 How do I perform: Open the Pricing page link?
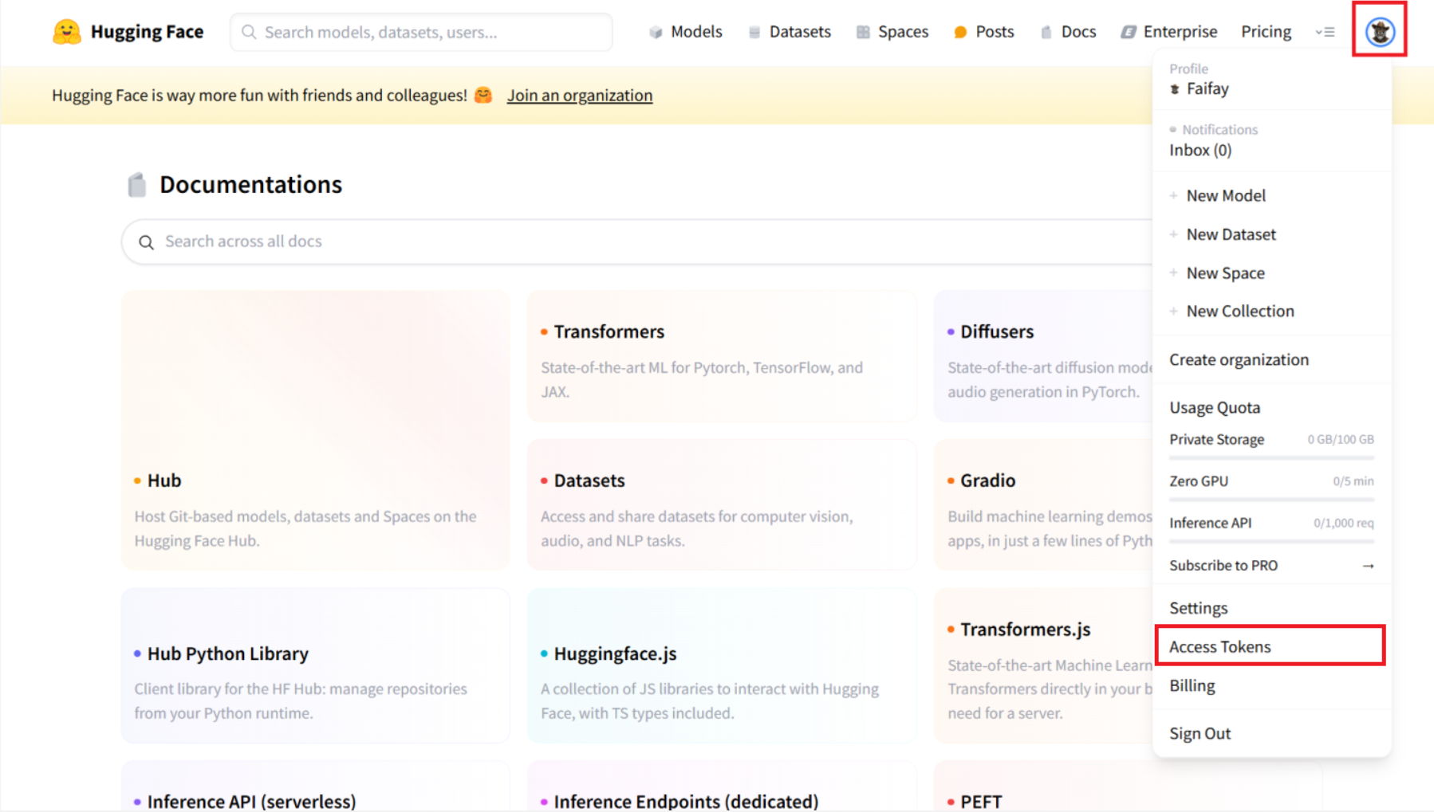tap(1266, 32)
